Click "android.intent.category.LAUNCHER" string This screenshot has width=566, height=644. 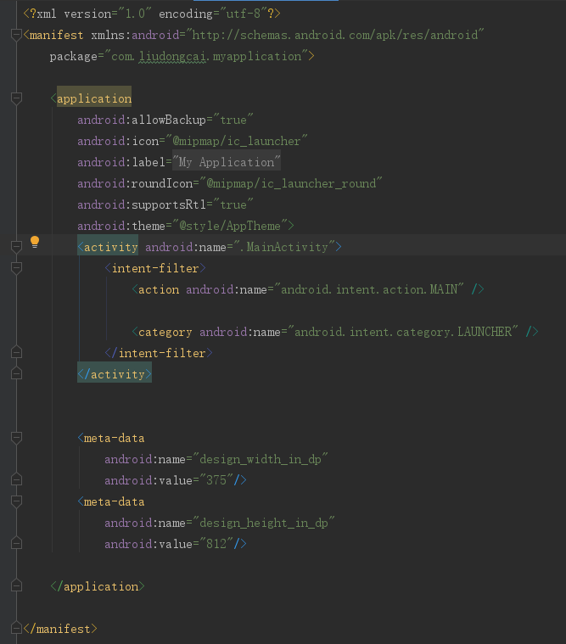tap(403, 332)
